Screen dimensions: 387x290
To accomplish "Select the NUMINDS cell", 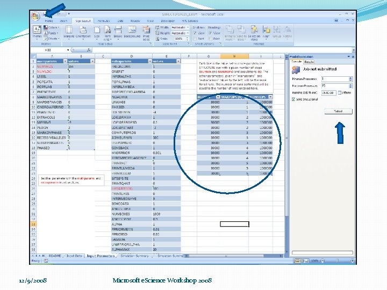I will (52, 67).
